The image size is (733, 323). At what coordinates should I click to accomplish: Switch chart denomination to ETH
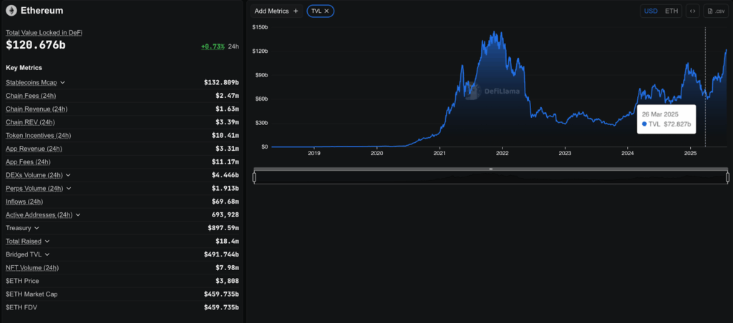tap(671, 11)
